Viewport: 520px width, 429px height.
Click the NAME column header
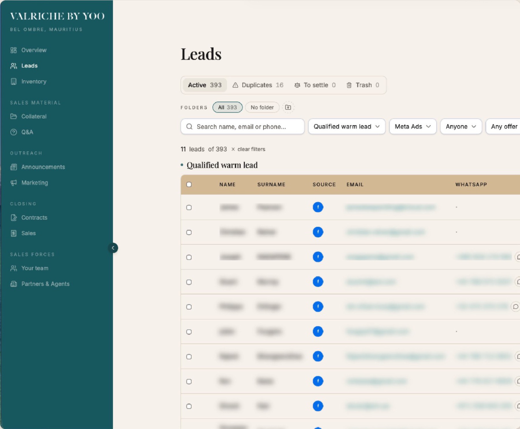pos(227,184)
